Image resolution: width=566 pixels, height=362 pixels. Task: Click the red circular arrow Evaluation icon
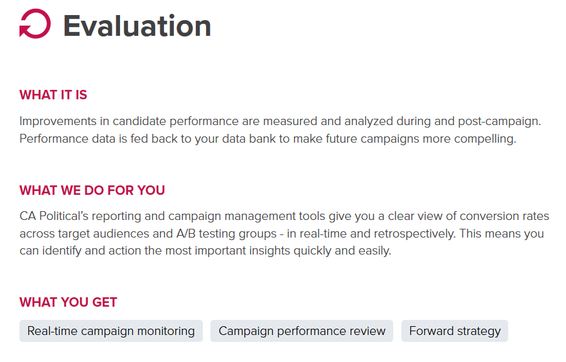[35, 25]
